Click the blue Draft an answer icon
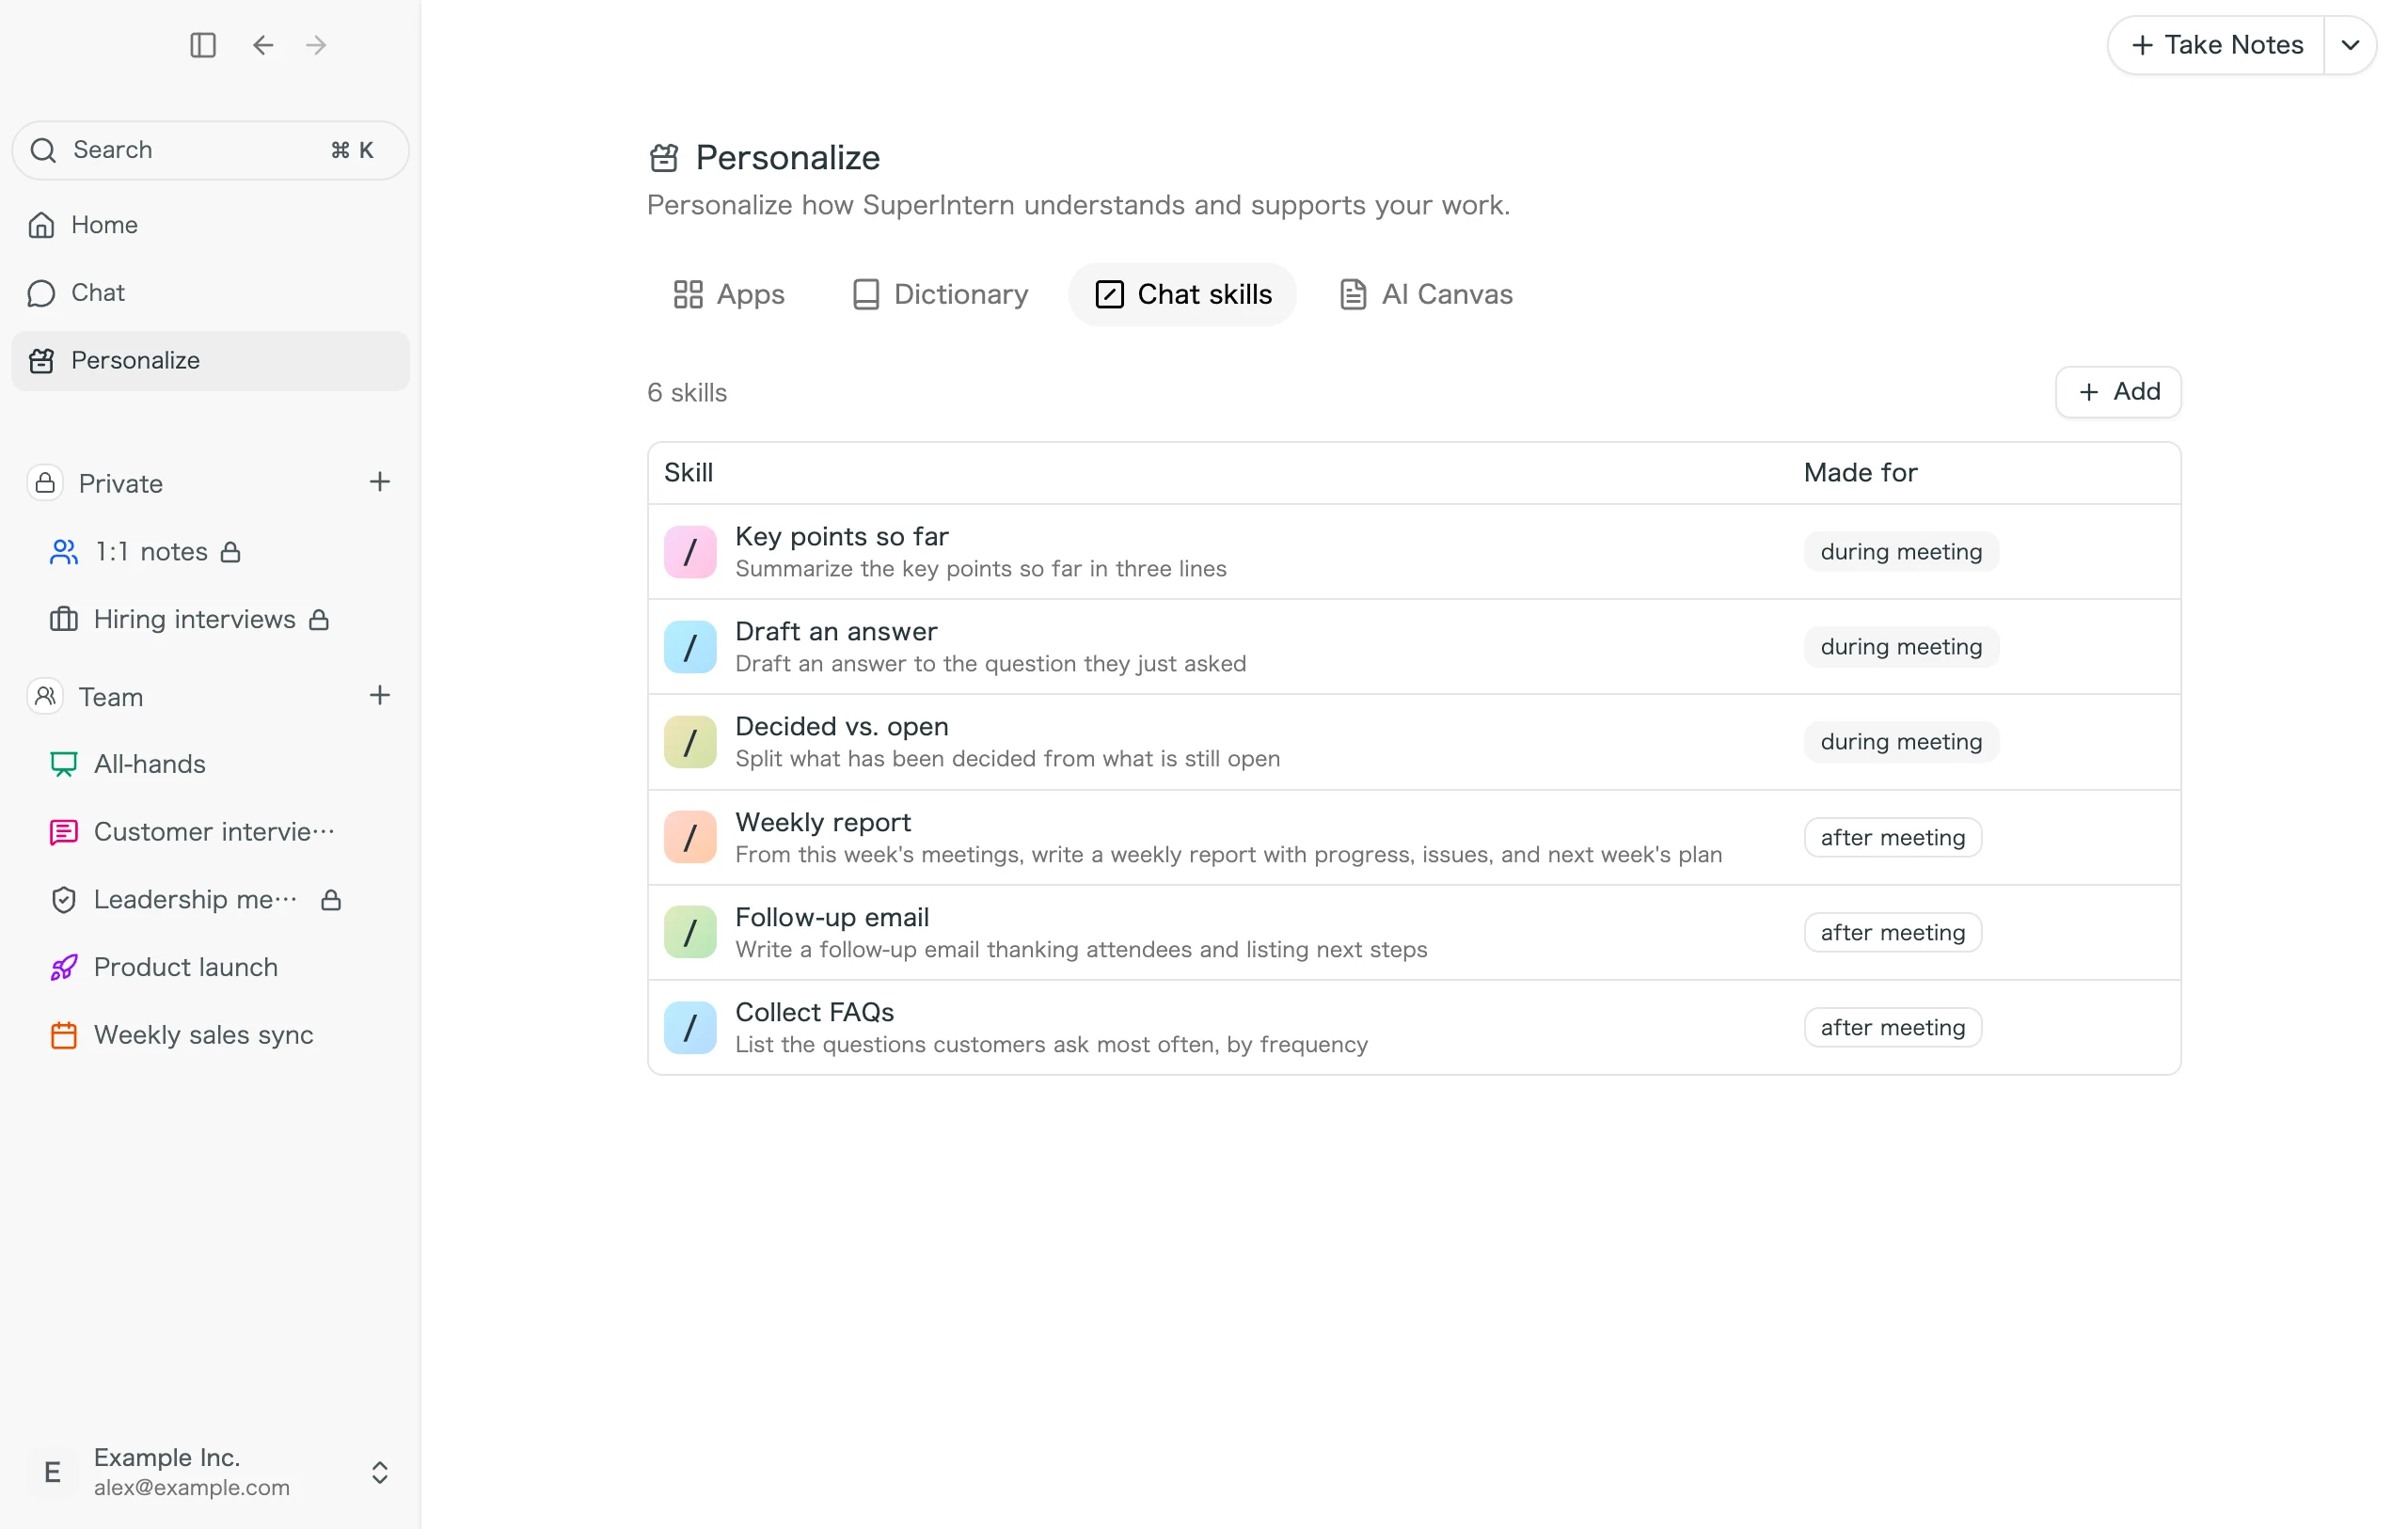 [x=690, y=647]
